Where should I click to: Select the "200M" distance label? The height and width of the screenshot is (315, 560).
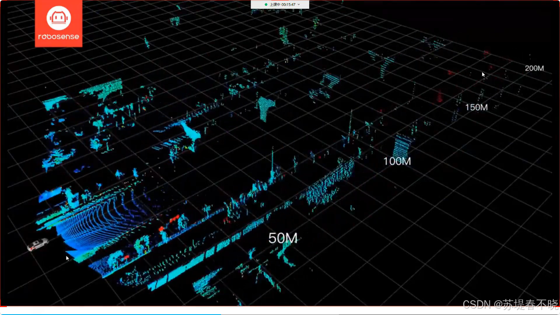click(x=534, y=68)
